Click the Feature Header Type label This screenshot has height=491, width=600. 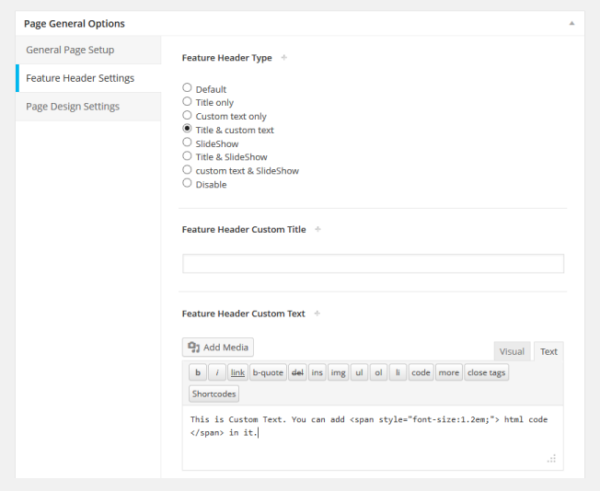tap(227, 58)
